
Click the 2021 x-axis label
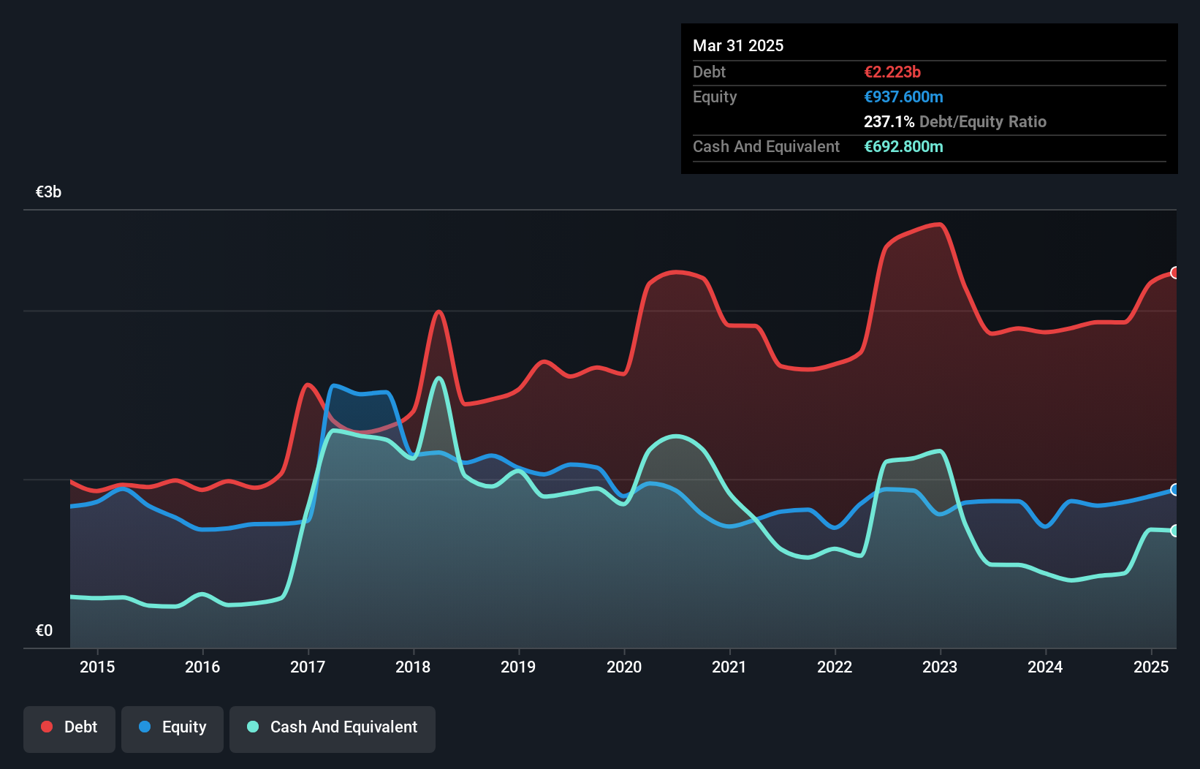[x=729, y=667]
